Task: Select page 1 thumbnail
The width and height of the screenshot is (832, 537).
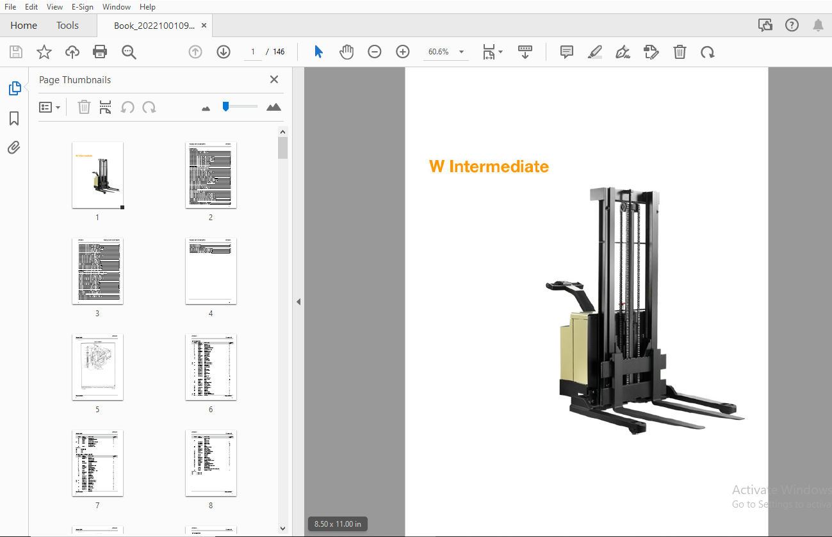Action: coord(97,175)
